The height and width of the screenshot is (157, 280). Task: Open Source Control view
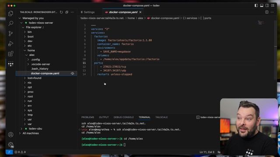10,33
